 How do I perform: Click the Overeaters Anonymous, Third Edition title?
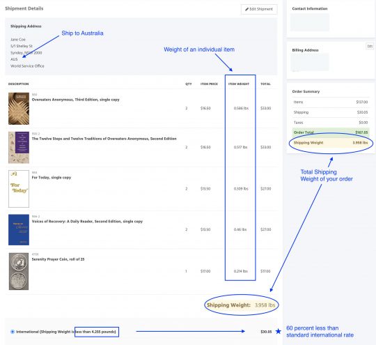click(75, 100)
